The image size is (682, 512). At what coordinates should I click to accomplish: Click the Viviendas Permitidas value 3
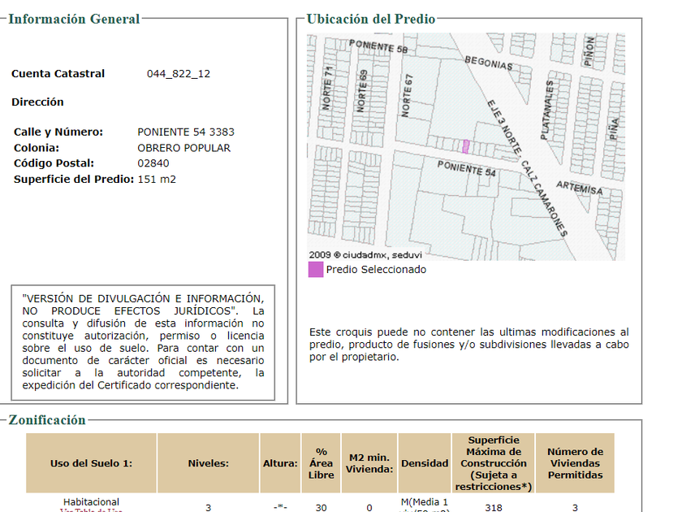tap(575, 507)
